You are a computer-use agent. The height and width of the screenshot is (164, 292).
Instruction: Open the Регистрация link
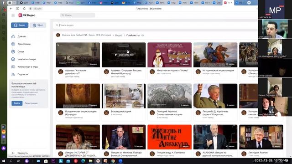(x=31, y=103)
